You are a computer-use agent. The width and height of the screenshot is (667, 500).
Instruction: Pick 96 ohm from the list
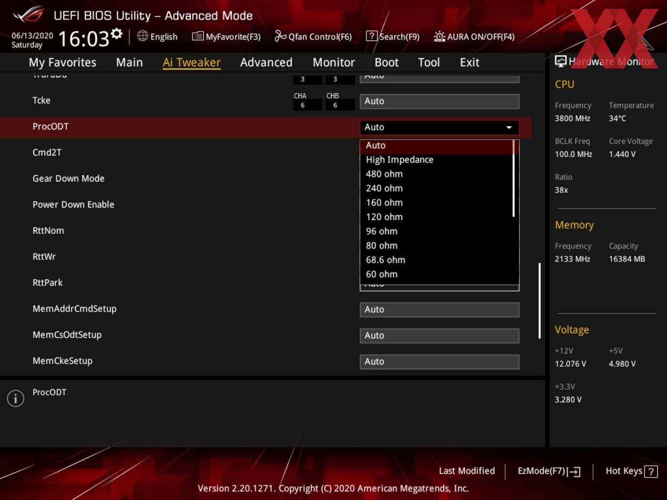[x=436, y=231]
